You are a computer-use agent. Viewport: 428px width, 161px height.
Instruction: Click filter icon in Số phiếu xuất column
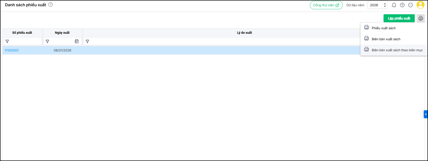[7, 41]
